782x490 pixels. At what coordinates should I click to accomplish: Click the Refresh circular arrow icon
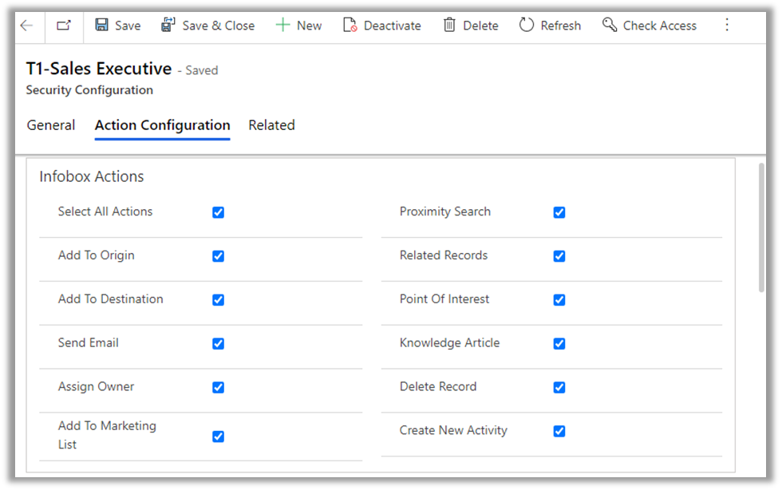526,26
